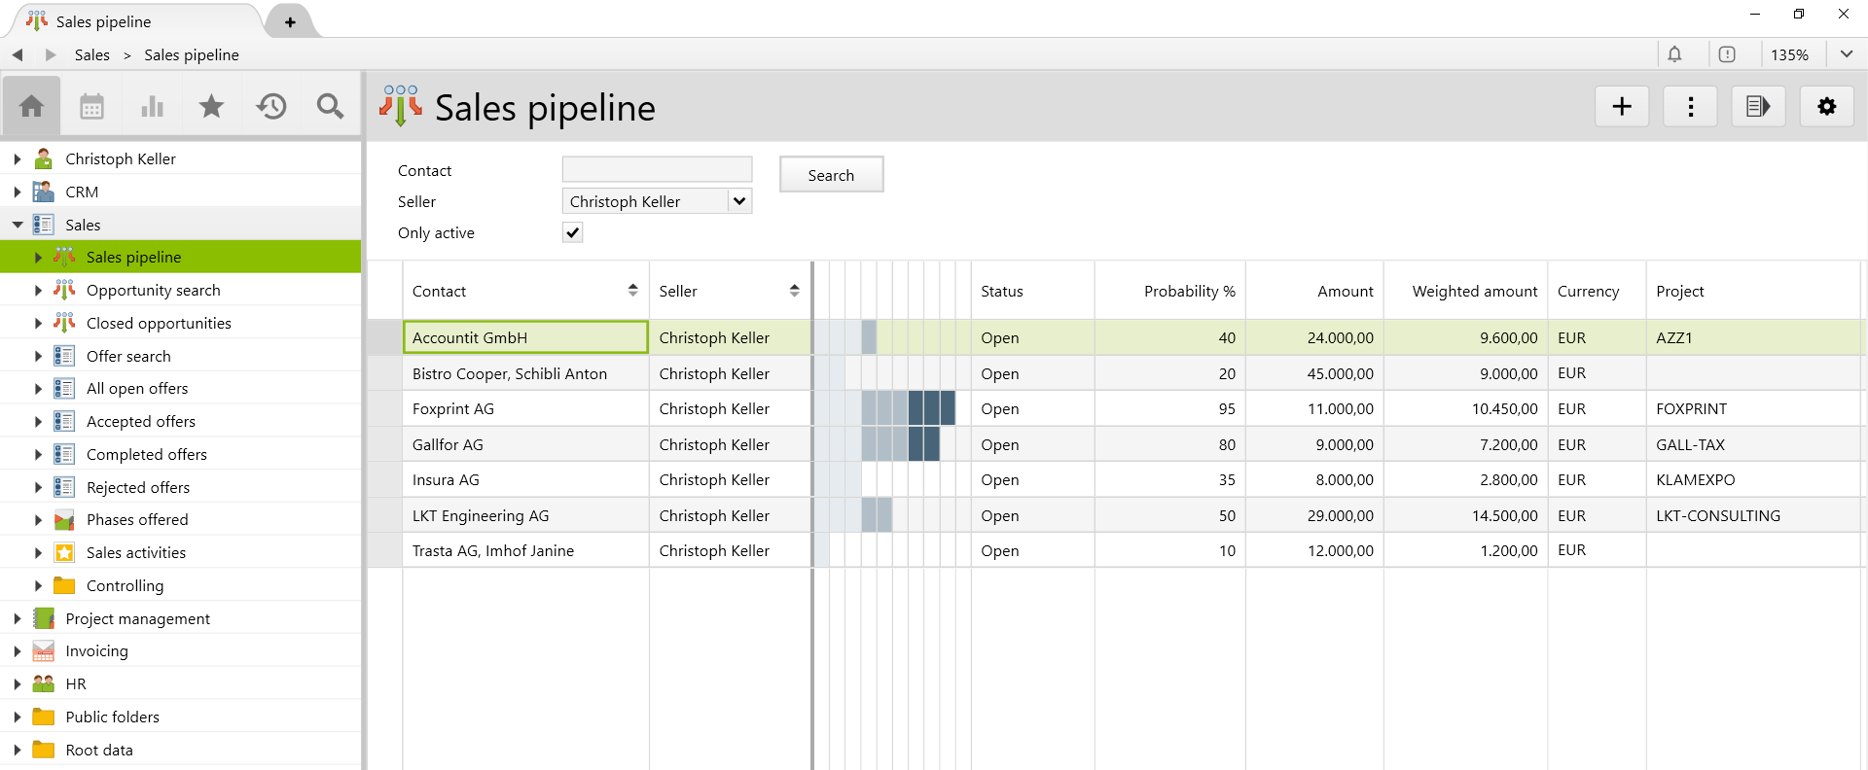The width and height of the screenshot is (1868, 770).
Task: Open the history clock icon
Action: click(x=271, y=106)
